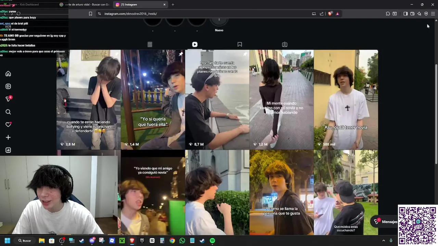Open the notifications heart icon

tap(8, 125)
